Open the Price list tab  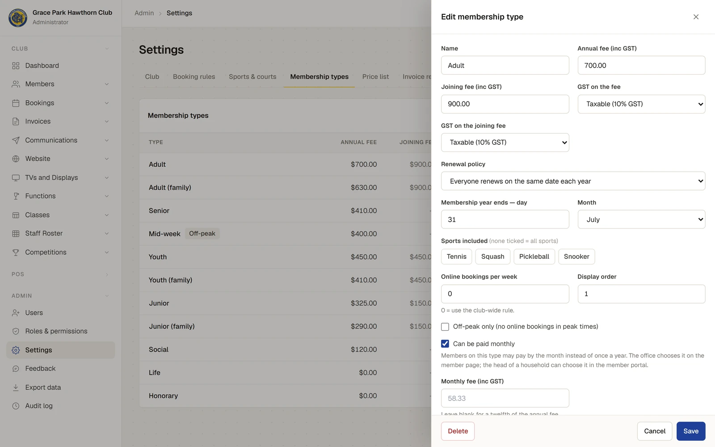375,77
